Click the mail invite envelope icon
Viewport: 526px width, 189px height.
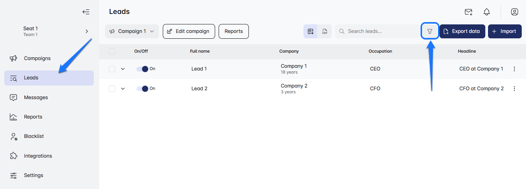pos(468,12)
